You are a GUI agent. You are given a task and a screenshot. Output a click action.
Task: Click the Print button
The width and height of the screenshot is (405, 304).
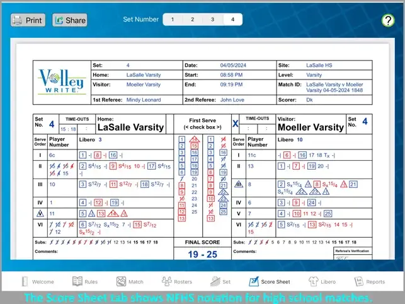coord(28,20)
